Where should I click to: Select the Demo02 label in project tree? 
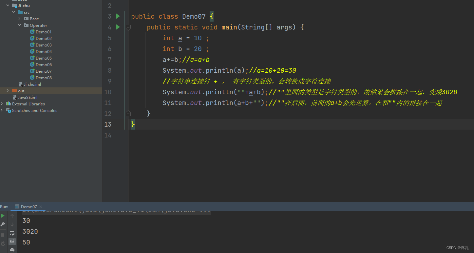44,38
